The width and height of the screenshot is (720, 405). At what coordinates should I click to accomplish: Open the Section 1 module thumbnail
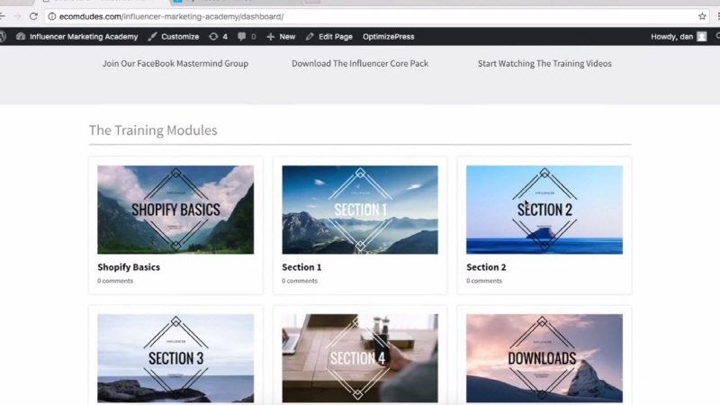pos(360,210)
